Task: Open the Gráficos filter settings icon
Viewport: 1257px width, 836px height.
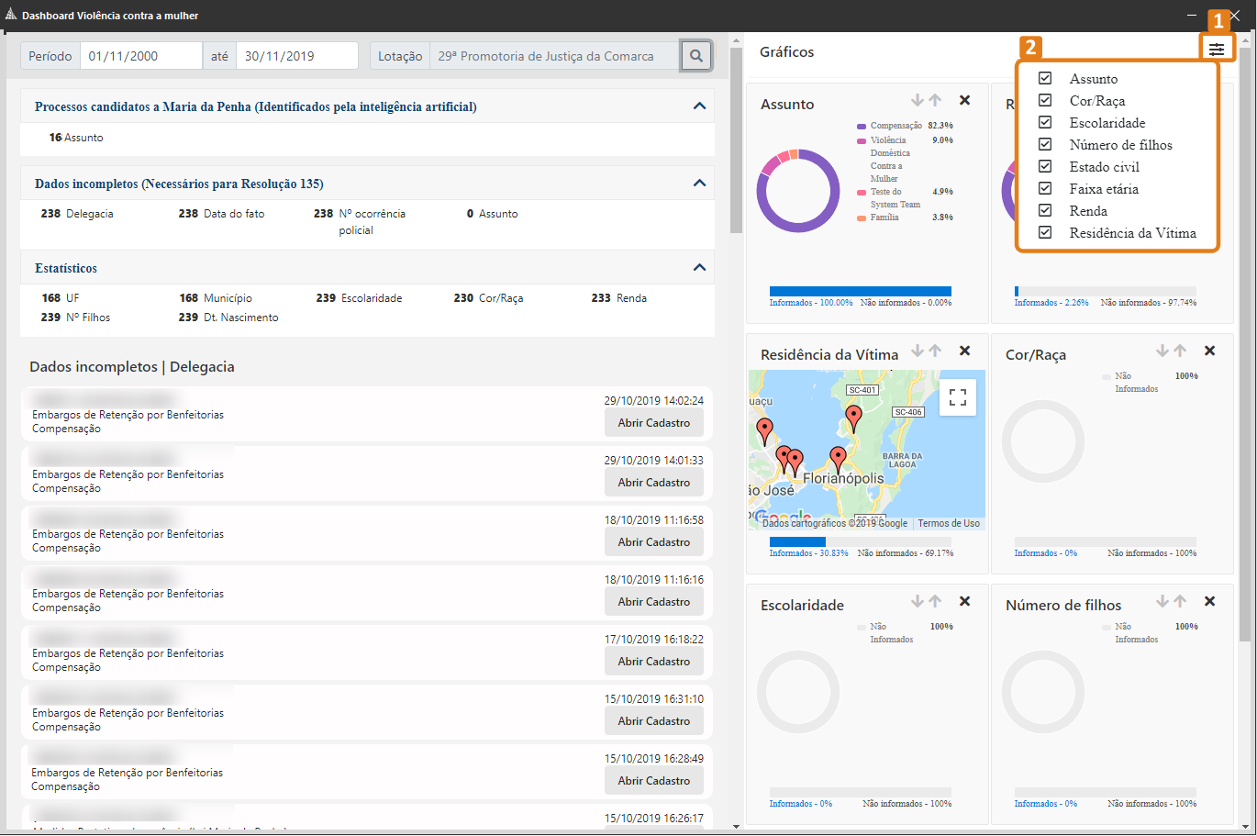Action: pyautogui.click(x=1217, y=50)
